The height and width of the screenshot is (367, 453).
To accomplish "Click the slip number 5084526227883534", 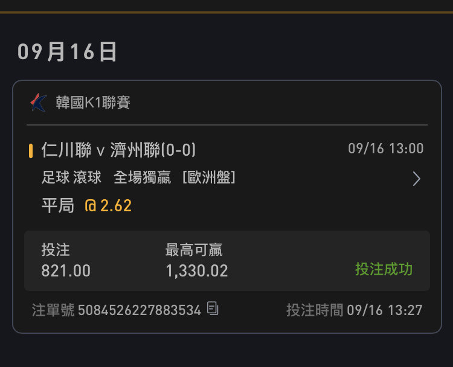I will 140,310.
